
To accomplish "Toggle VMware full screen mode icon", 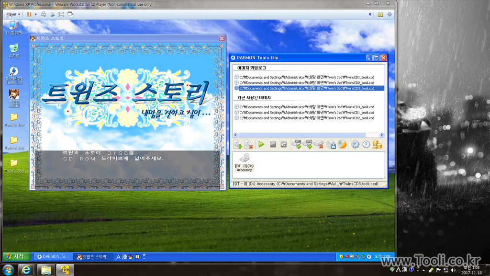I will 61,14.
